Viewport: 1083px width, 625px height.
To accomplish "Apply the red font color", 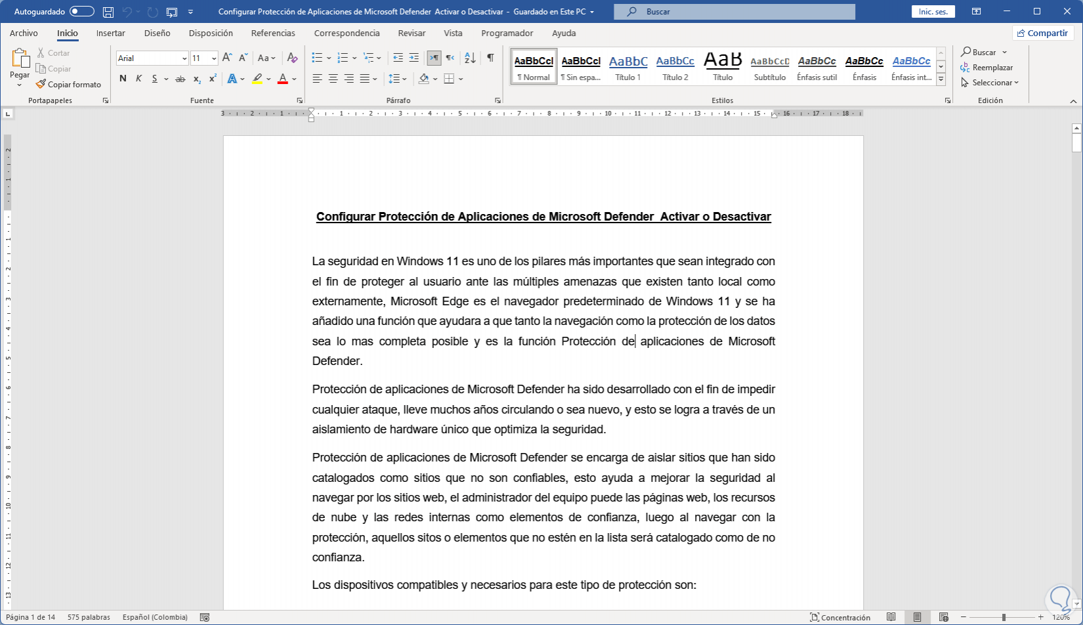I will [x=283, y=79].
